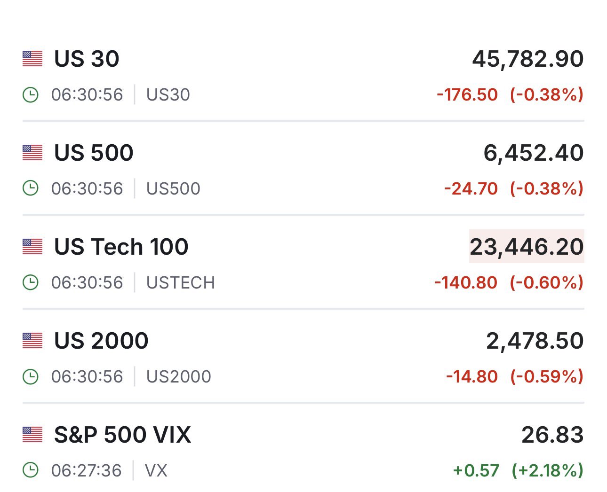Click the 45,782.90 price for US 30
The image size is (607, 492).
(x=527, y=59)
